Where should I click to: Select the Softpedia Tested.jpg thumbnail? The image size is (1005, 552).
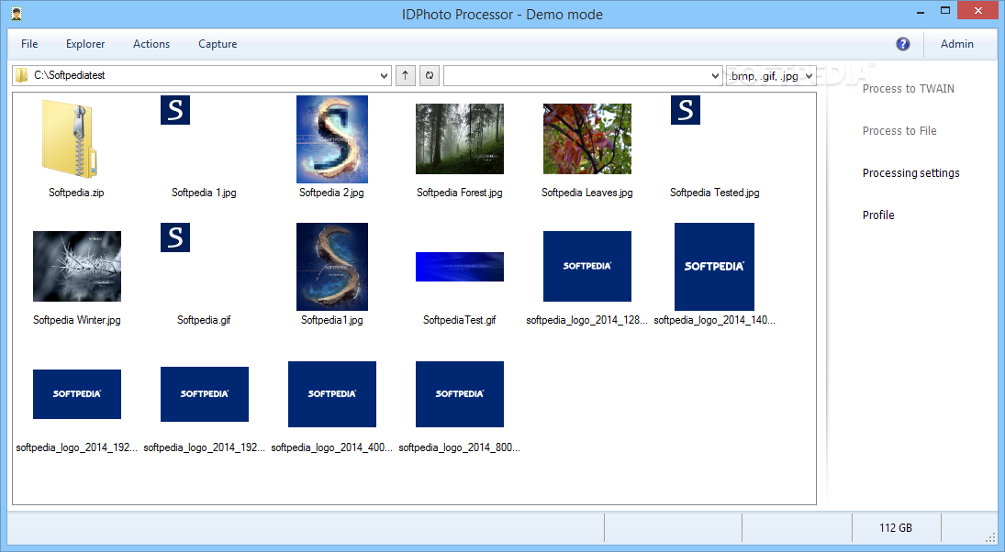click(x=686, y=109)
